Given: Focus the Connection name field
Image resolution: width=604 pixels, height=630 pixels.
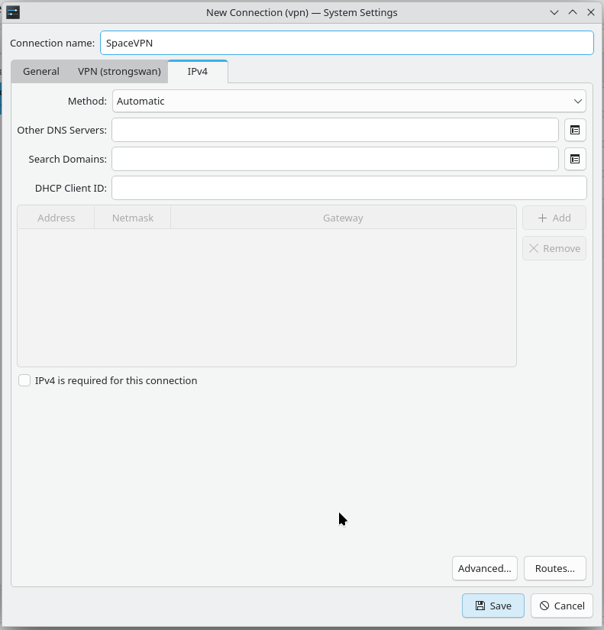Looking at the screenshot, I should pyautogui.click(x=347, y=43).
